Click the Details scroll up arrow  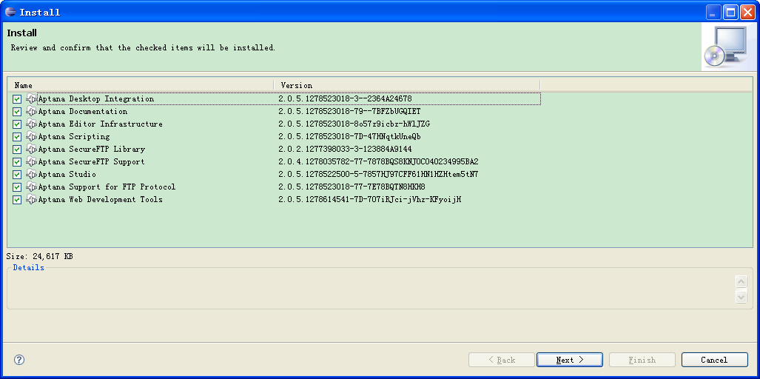pos(741,281)
